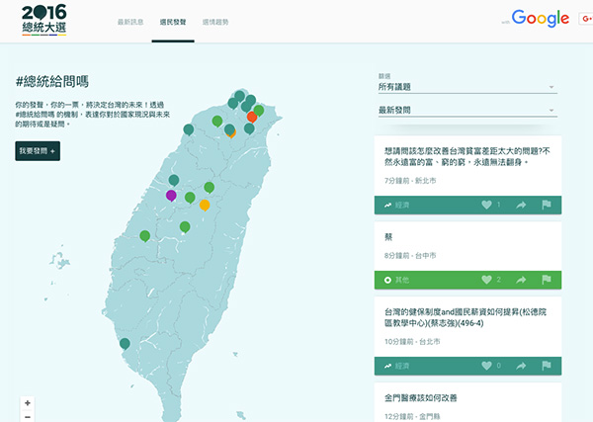Click the Google+ icon in header
Screen dimensions: 593x422
585,19
